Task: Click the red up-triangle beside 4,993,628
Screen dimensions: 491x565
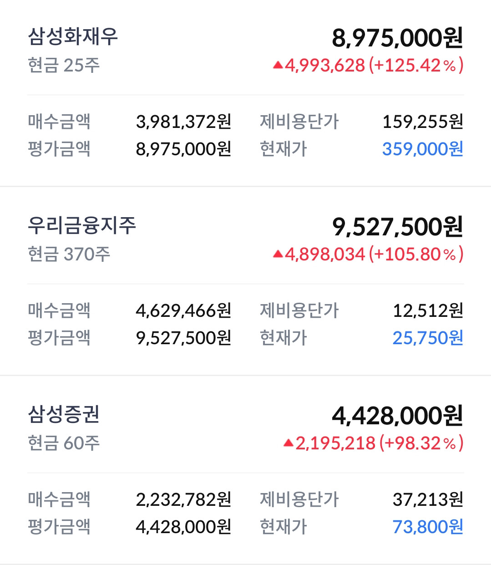Action: pyautogui.click(x=278, y=66)
